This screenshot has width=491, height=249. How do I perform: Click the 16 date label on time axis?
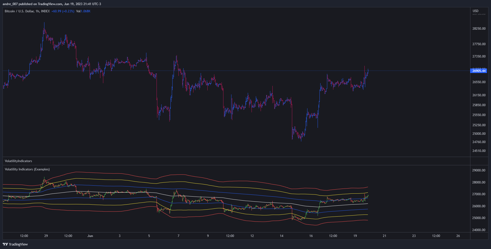click(x=311, y=236)
